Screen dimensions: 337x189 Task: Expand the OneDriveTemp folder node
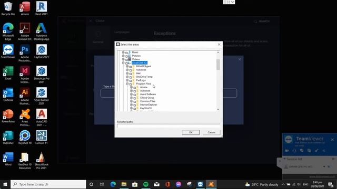(x=127, y=77)
